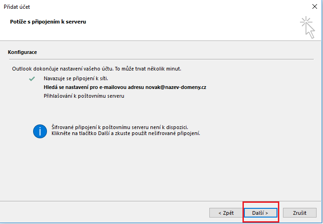Cancel setup with the Zrušit button
This screenshot has width=323, height=224.
tap(299, 212)
